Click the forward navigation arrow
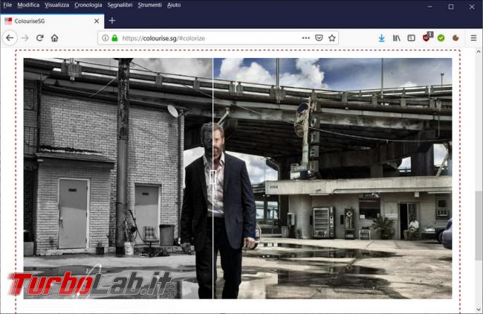Screen dimensions: 483x314 coord(25,38)
